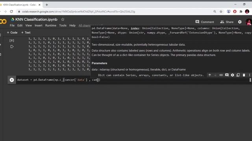Move cell down with arrow icon
This screenshot has width=252, height=141.
pyautogui.click(x=215, y=75)
